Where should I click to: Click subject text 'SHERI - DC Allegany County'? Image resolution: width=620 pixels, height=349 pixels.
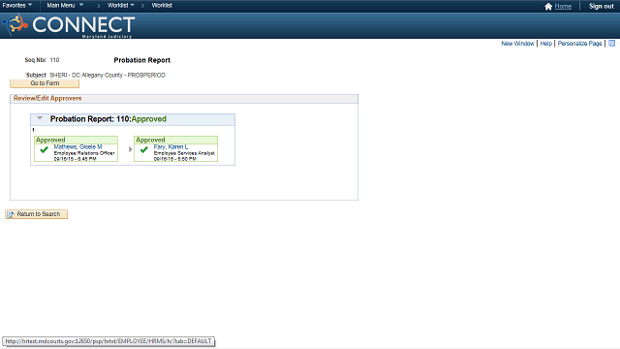point(86,76)
